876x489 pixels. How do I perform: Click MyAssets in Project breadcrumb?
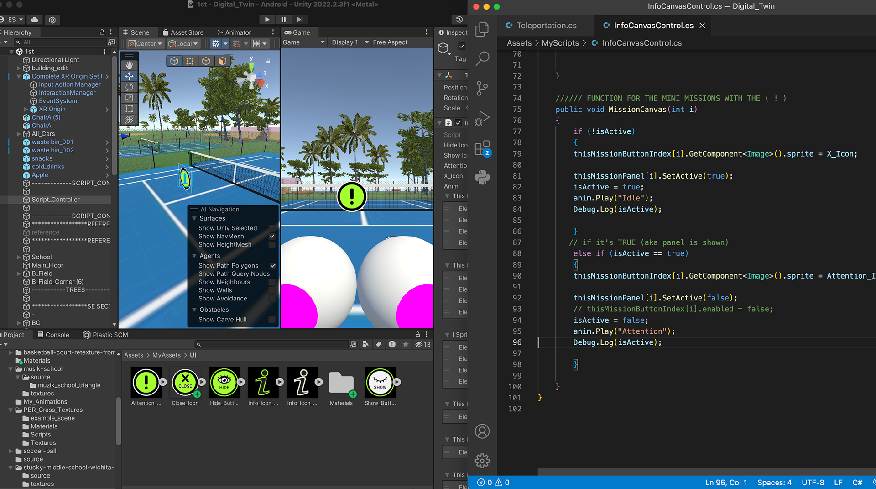[166, 355]
